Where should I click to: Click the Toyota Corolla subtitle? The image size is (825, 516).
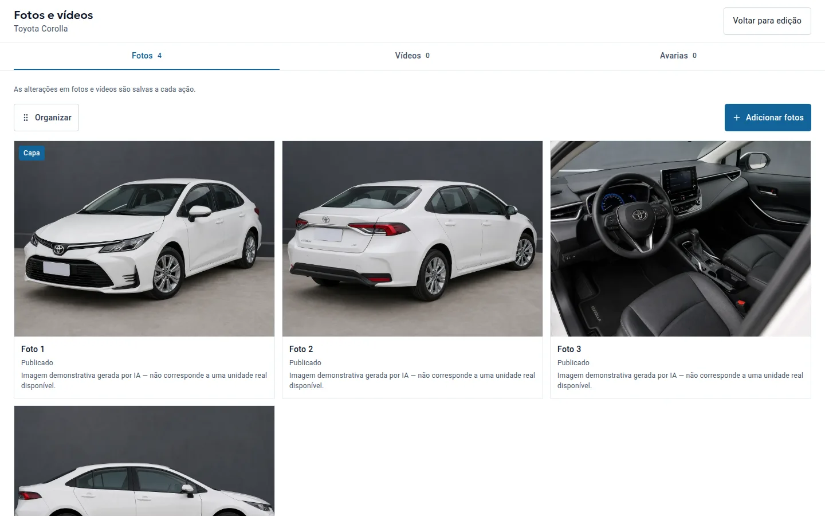[41, 29]
